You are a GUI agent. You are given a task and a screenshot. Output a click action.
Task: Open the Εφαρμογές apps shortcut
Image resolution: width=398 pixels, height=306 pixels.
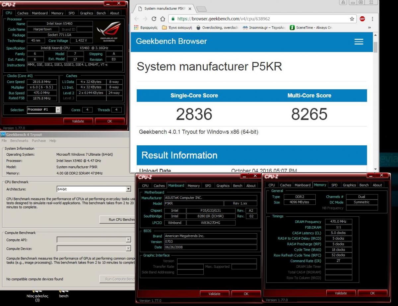click(146, 28)
